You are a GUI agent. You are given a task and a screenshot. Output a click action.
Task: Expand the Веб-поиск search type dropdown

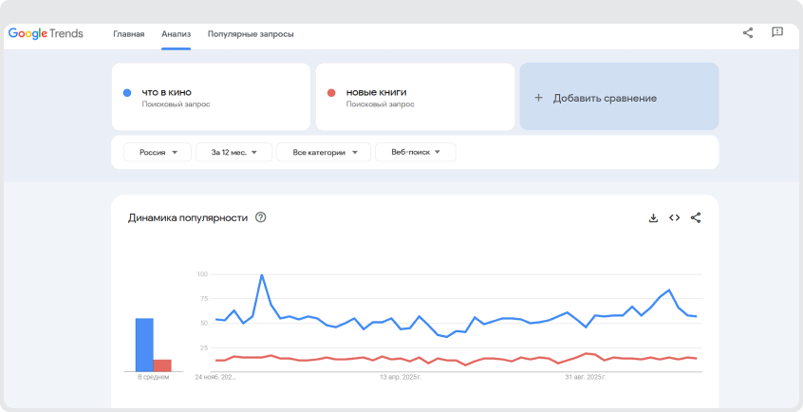416,152
